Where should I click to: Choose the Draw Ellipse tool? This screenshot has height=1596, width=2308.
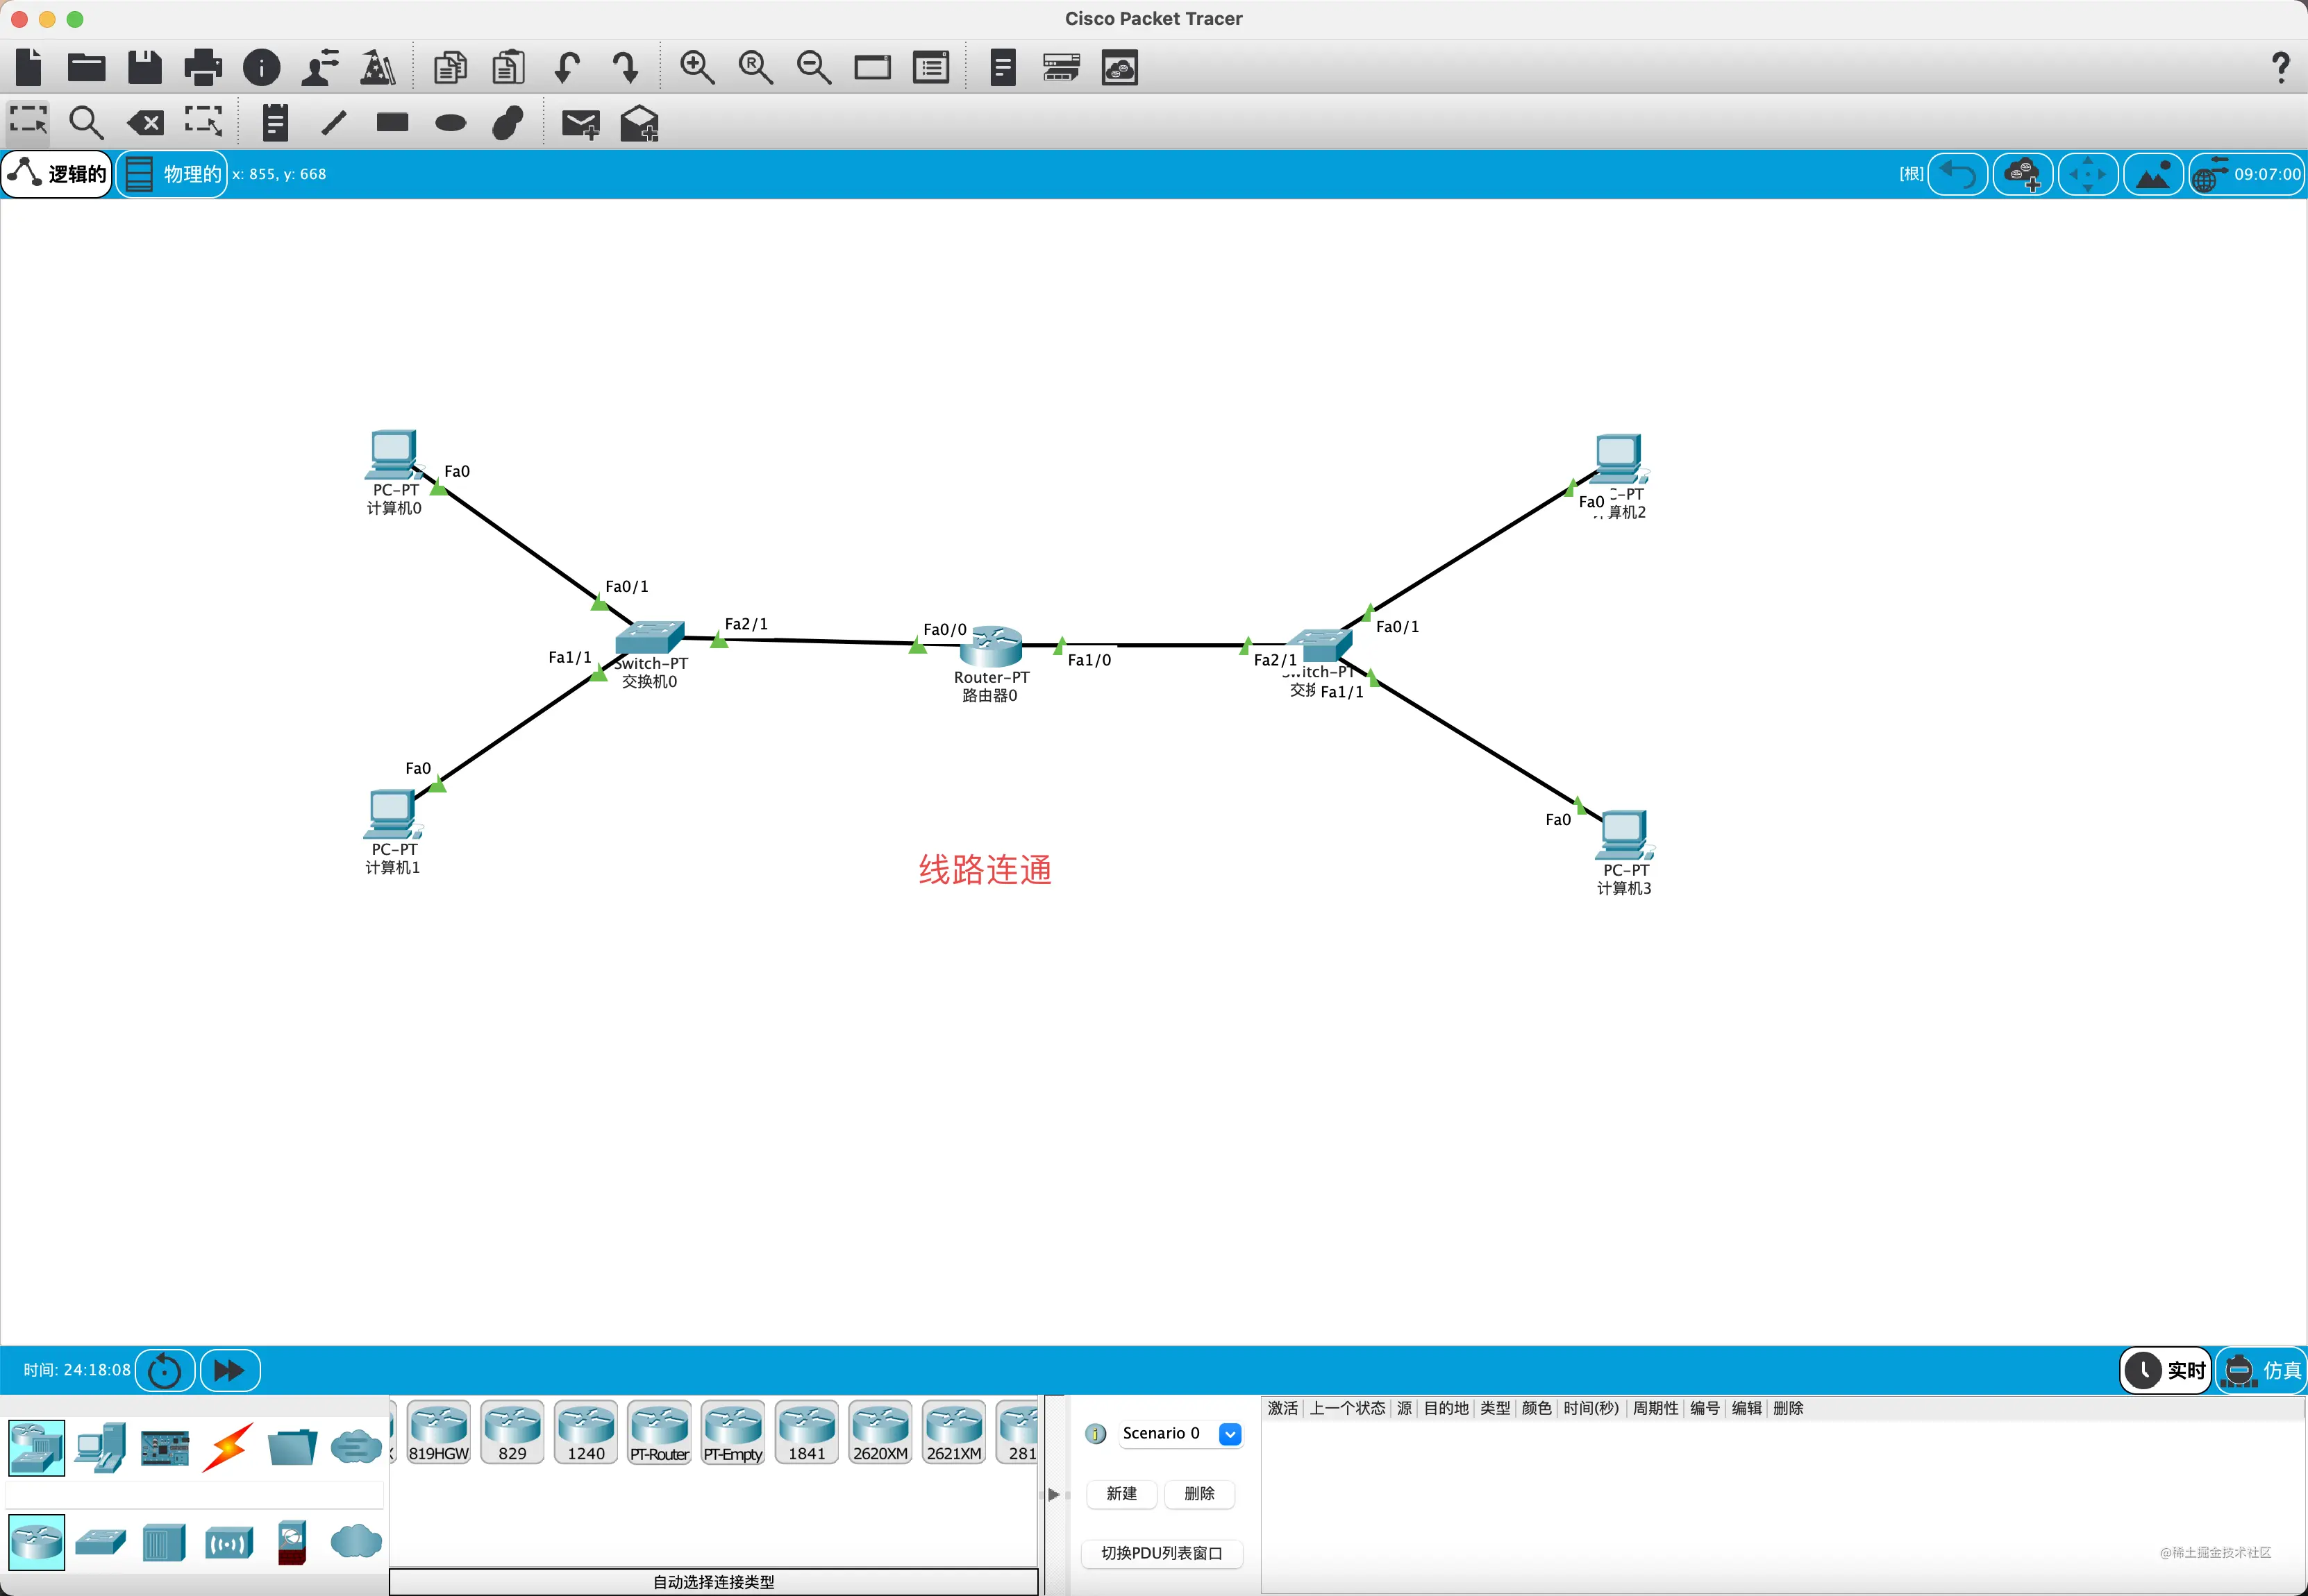coord(450,123)
